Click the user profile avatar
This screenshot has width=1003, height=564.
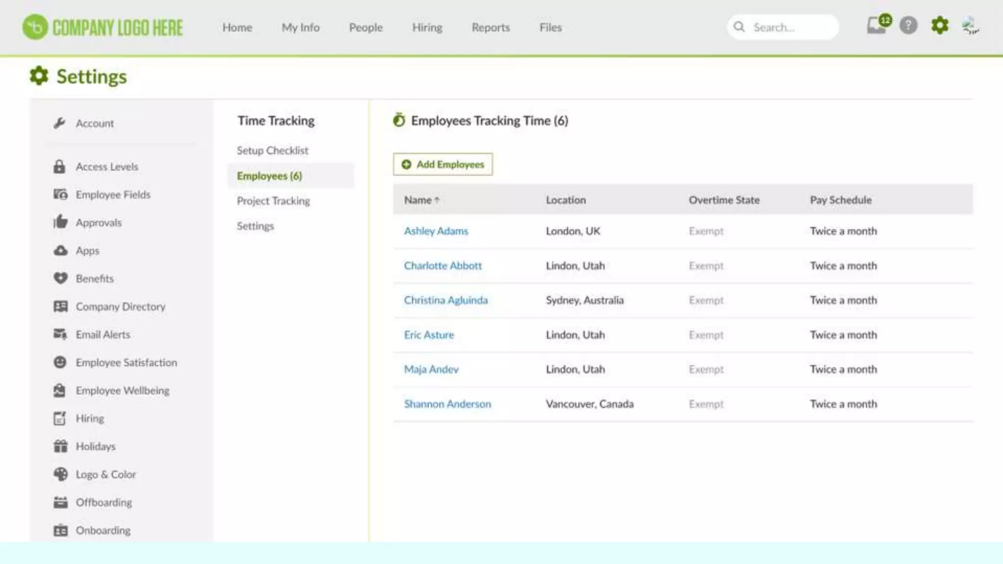970,25
